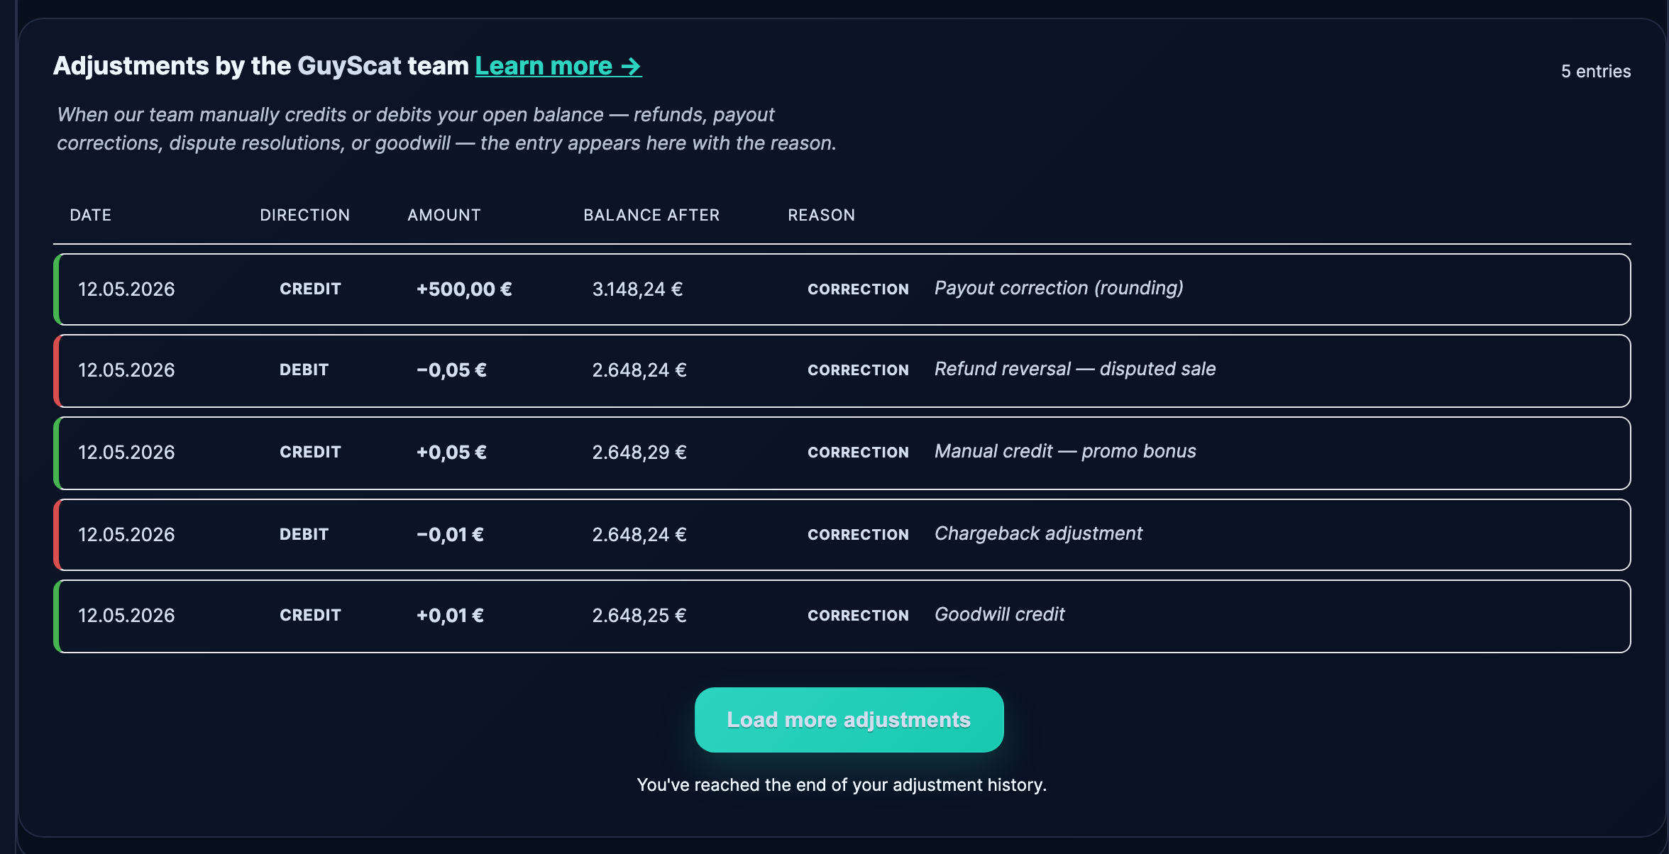This screenshot has height=854, width=1669.
Task: Click balance 2.648,25 €
Action: click(x=639, y=616)
